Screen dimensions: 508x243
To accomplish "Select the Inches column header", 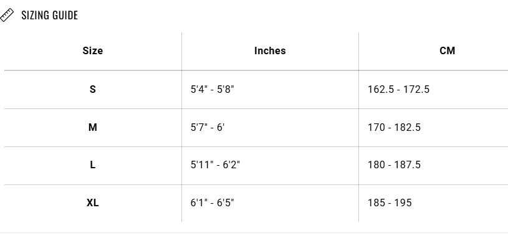I will (x=270, y=51).
